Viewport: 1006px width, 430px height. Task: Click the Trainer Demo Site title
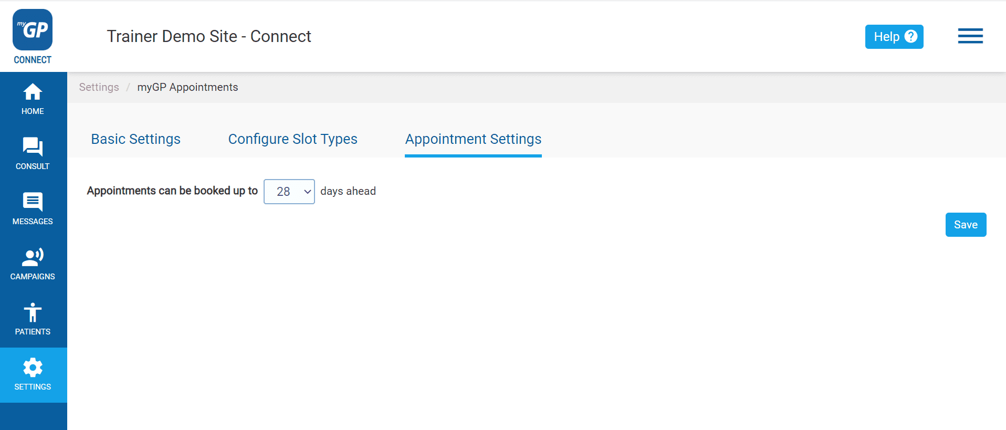point(208,36)
